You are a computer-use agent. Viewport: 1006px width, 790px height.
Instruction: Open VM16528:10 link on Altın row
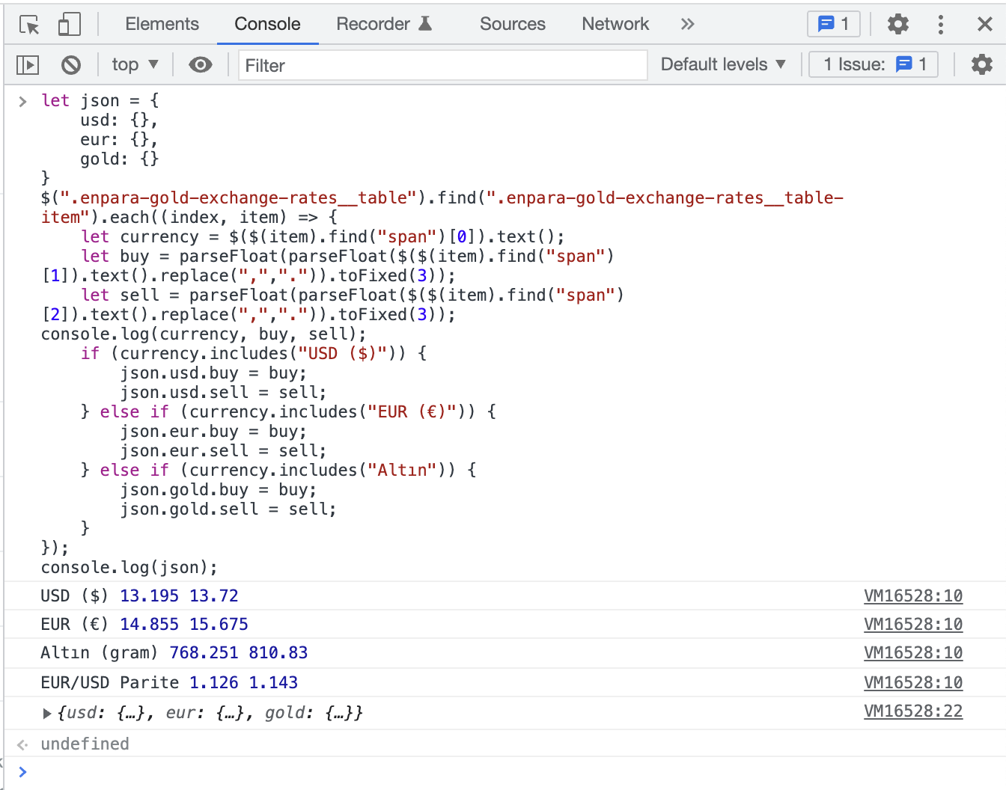click(913, 652)
